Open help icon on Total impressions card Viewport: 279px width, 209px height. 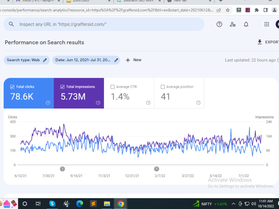pyautogui.click(x=98, y=103)
